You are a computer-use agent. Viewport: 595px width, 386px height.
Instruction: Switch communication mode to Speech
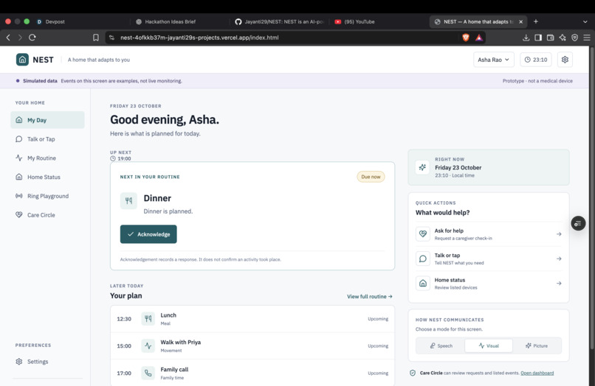(x=441, y=345)
